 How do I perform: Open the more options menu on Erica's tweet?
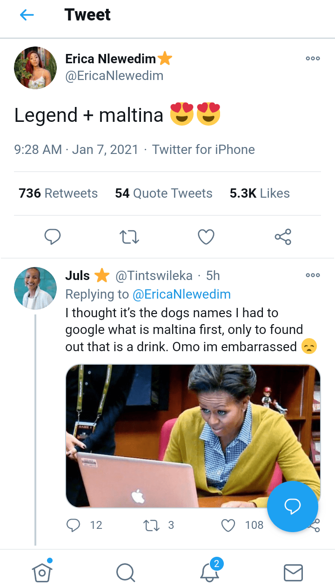pyautogui.click(x=312, y=58)
